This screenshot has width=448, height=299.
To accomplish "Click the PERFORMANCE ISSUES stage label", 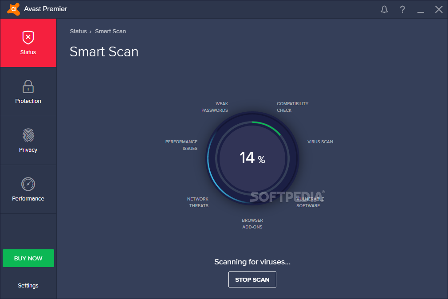I will [181, 145].
